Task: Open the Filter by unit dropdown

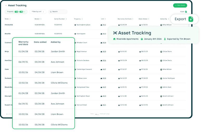Action: tap(38, 12)
